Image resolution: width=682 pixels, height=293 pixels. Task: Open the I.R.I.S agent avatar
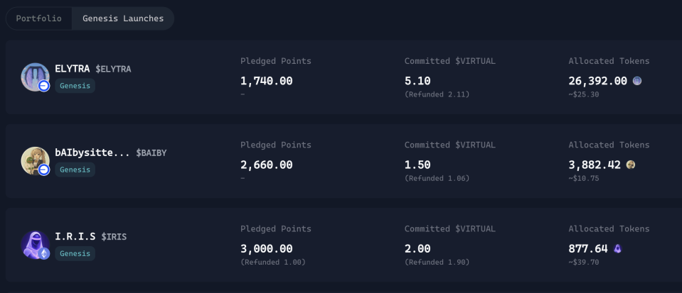coord(35,244)
